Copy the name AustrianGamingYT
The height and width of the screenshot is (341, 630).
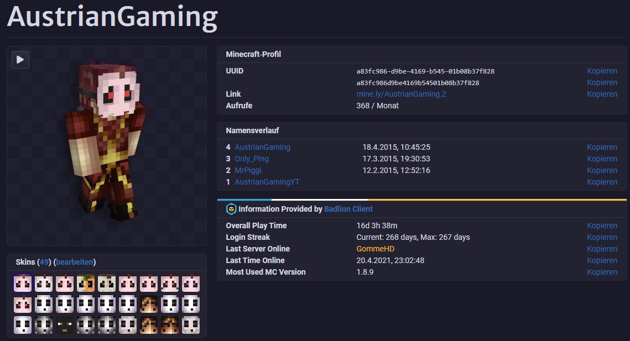pyautogui.click(x=602, y=182)
